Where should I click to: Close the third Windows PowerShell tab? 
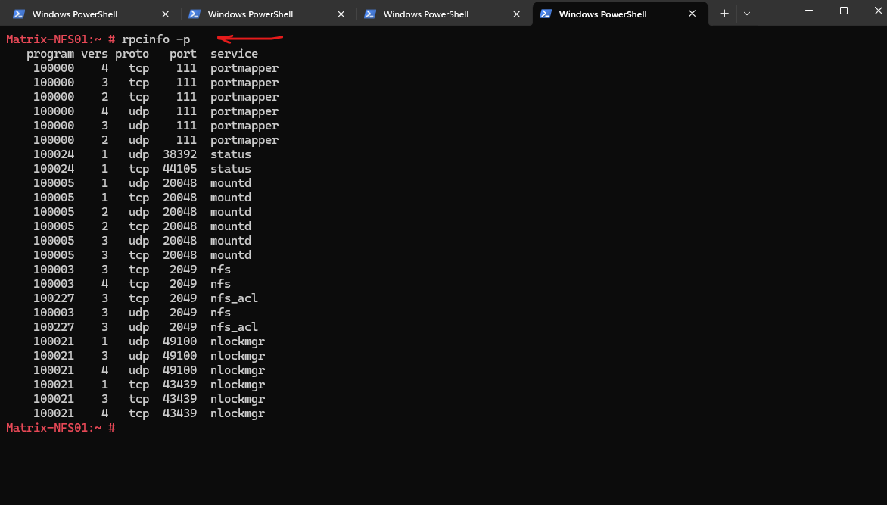(x=516, y=14)
